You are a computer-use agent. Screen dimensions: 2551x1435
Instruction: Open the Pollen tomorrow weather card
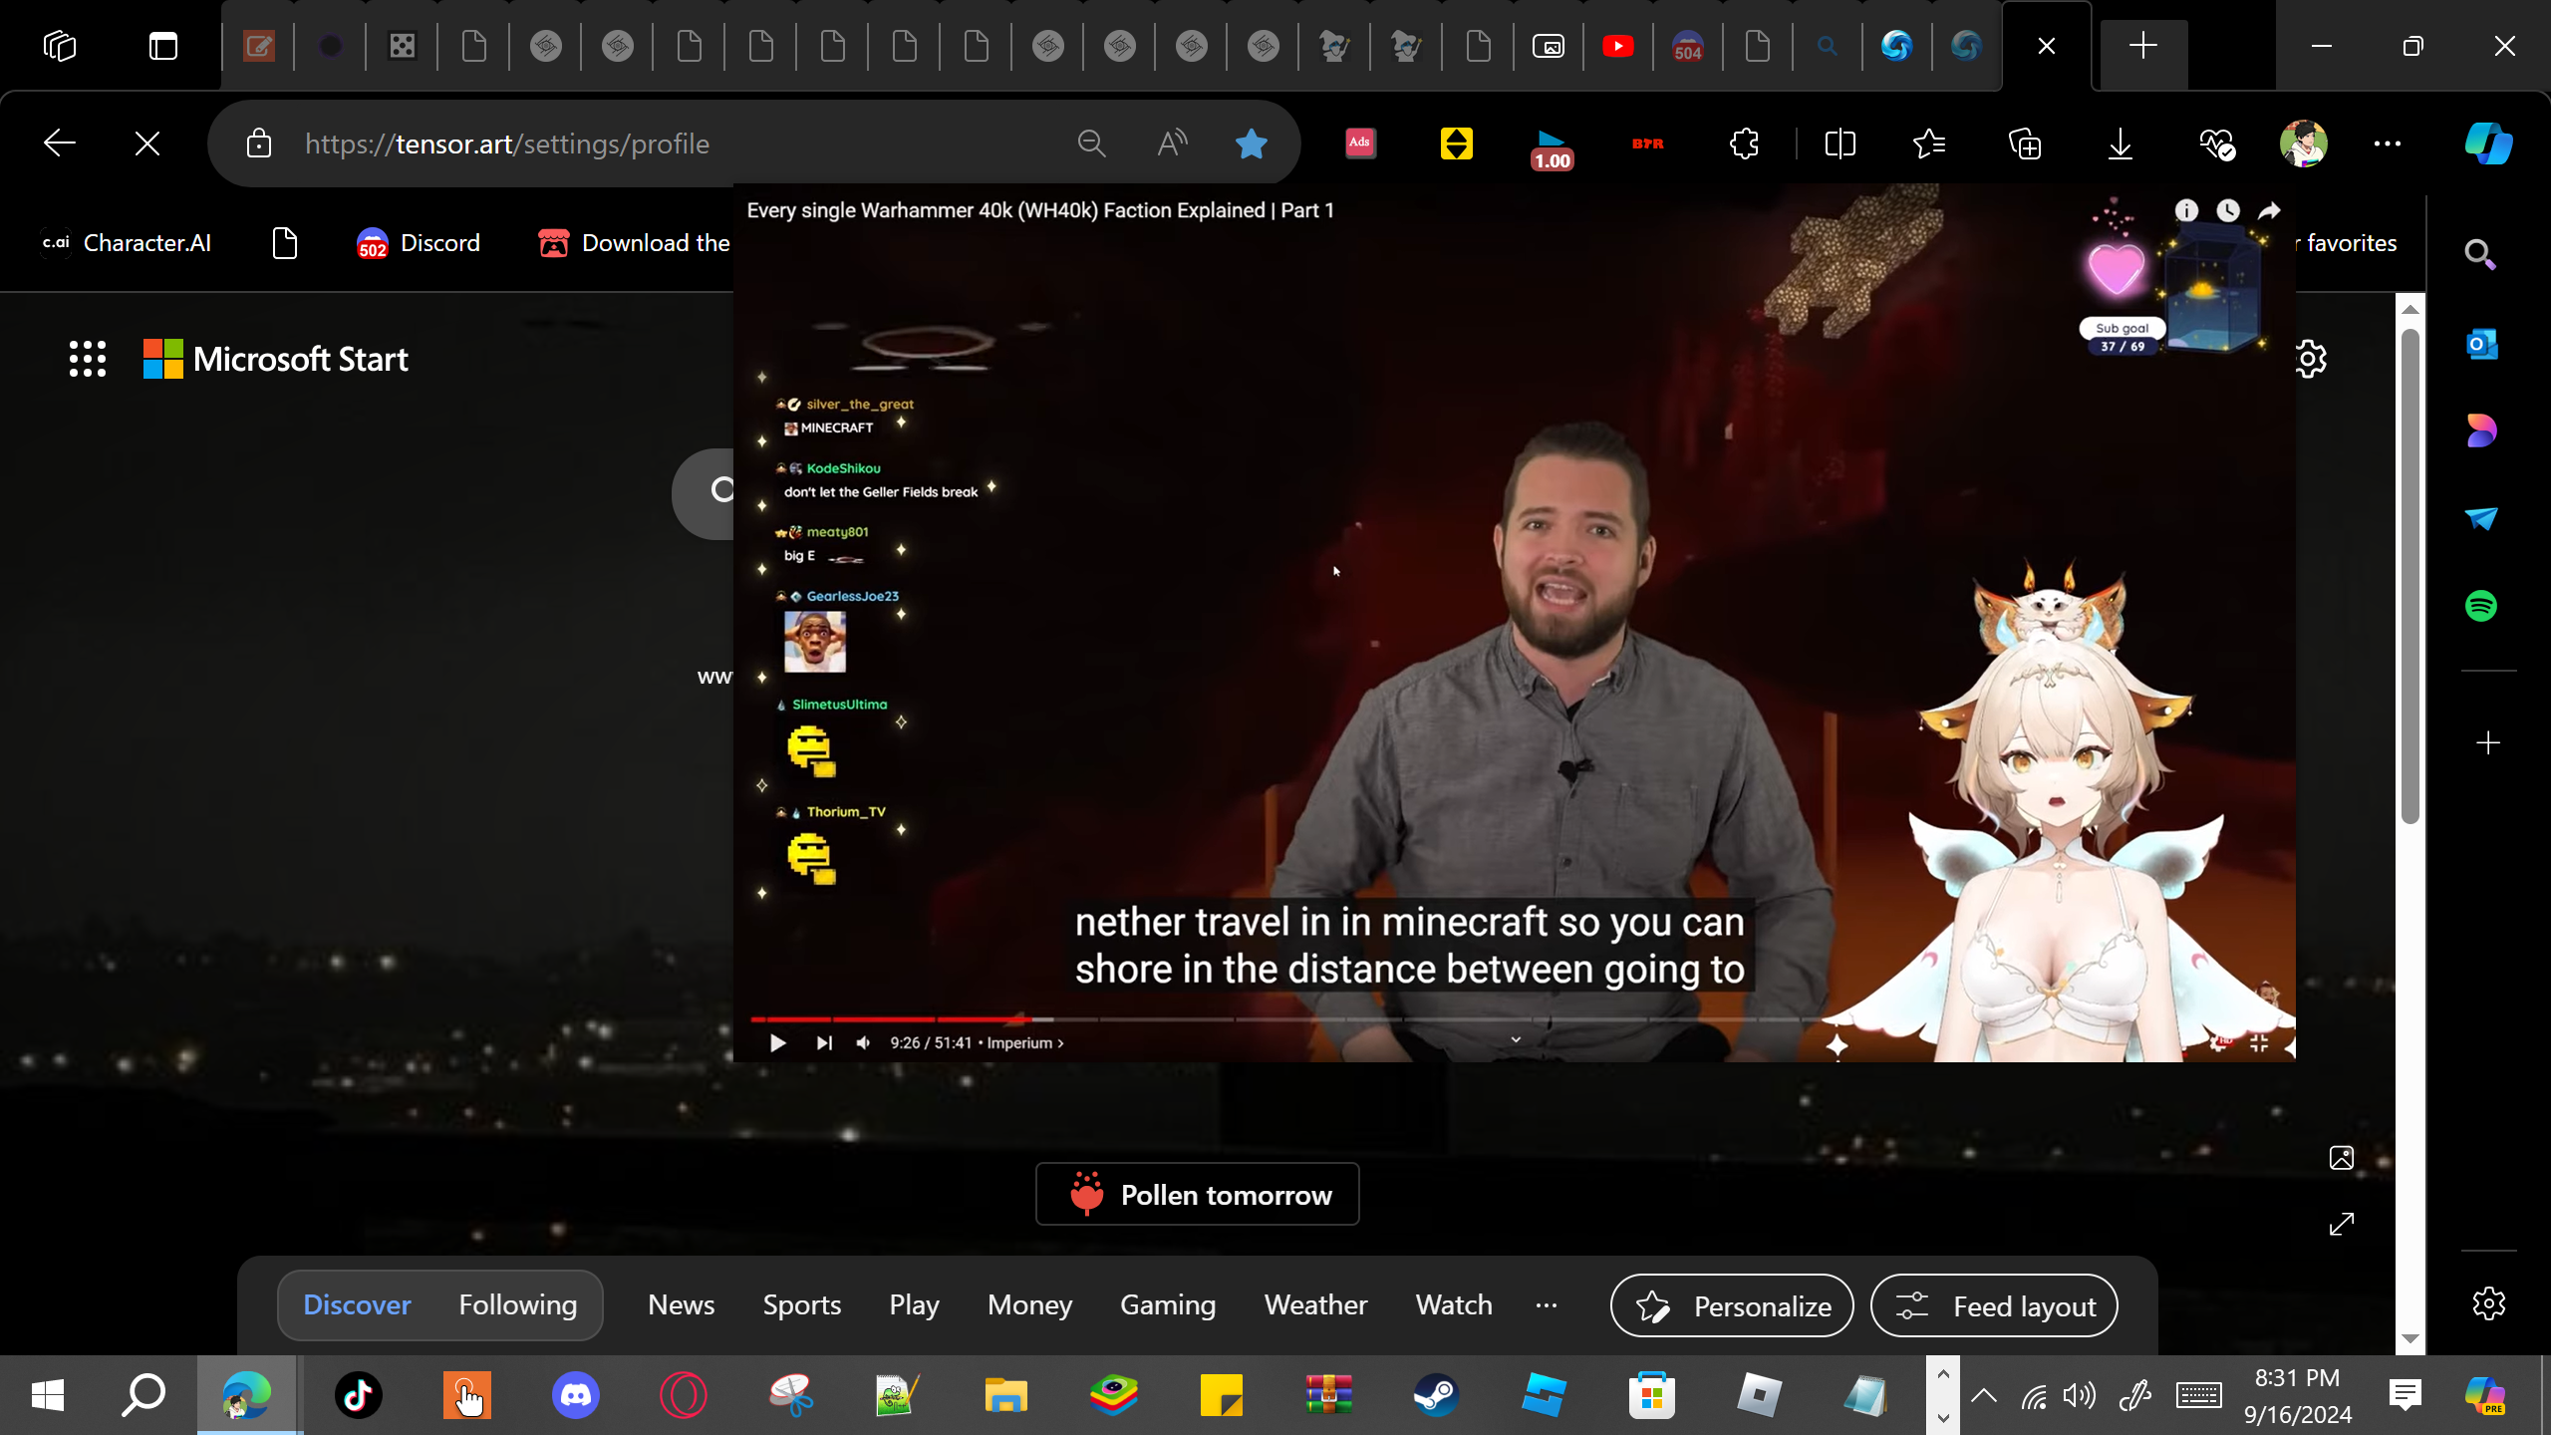1198,1194
